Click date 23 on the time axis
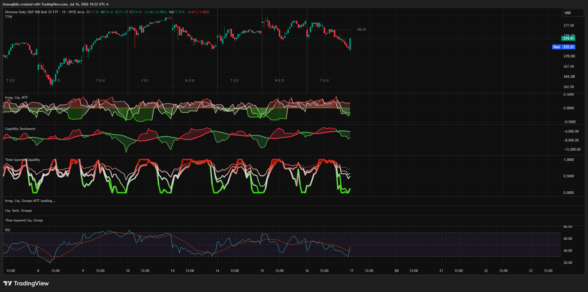The height and width of the screenshot is (292, 588). pos(531,271)
